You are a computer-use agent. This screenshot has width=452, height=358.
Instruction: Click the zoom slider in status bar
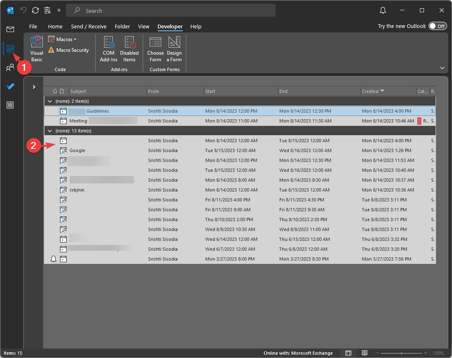pos(401,353)
